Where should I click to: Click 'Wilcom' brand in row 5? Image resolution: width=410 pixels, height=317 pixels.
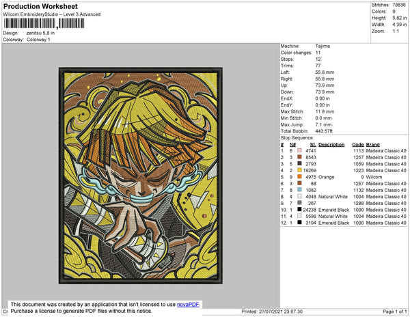(x=374, y=177)
